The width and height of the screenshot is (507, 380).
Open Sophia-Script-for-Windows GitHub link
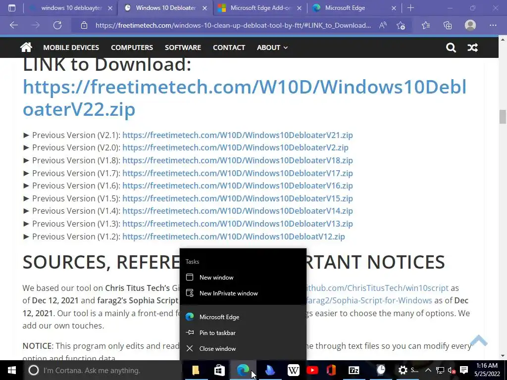click(x=369, y=300)
